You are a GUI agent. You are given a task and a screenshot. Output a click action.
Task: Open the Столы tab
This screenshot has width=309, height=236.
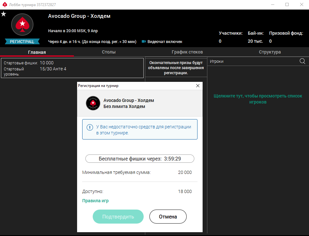pyautogui.click(x=109, y=52)
